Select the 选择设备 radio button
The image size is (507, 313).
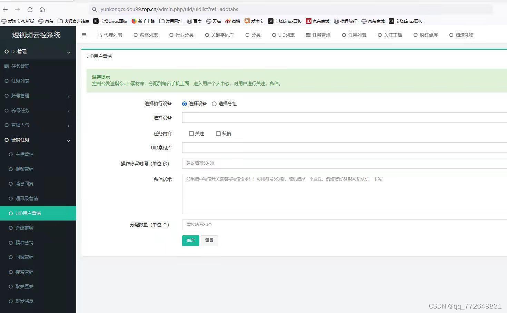click(185, 104)
